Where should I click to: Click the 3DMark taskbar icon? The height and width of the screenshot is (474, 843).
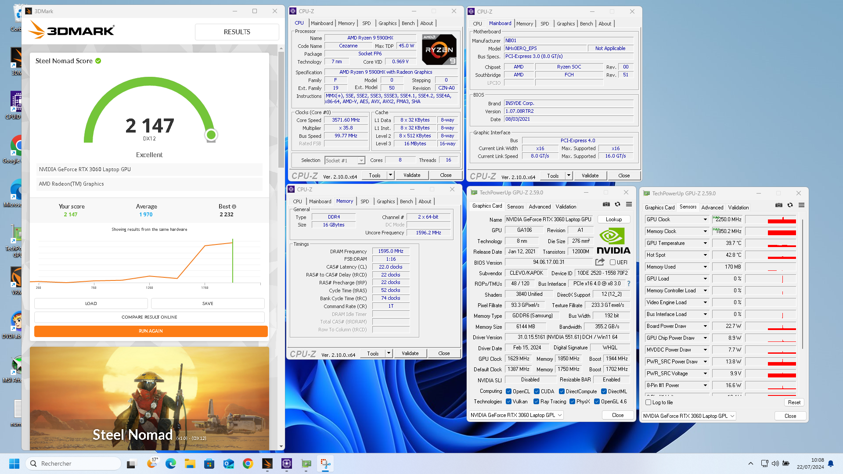click(x=267, y=463)
